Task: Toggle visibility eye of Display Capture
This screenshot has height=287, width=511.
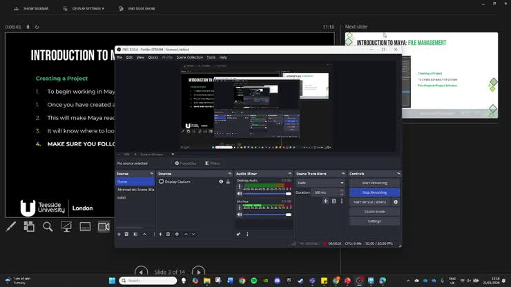Action: tap(221, 181)
